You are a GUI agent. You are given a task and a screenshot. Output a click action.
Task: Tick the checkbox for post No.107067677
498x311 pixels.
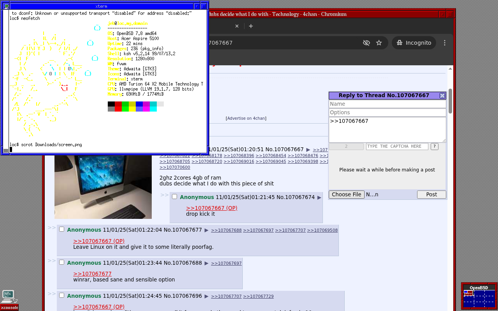[x=61, y=229]
